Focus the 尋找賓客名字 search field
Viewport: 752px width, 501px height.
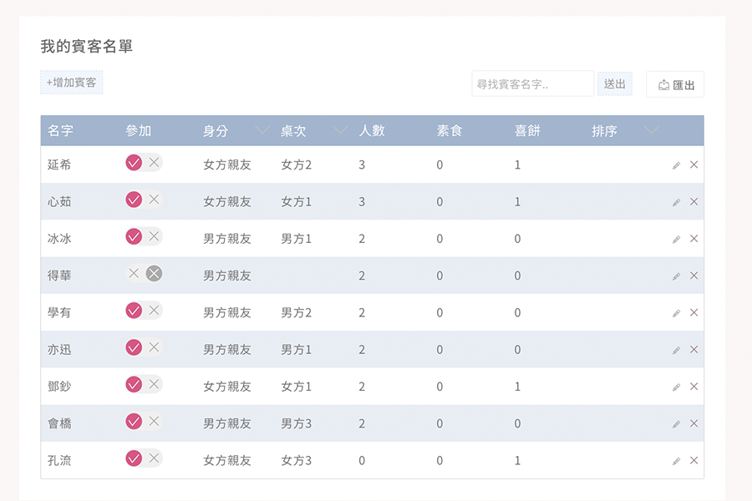[x=532, y=84]
